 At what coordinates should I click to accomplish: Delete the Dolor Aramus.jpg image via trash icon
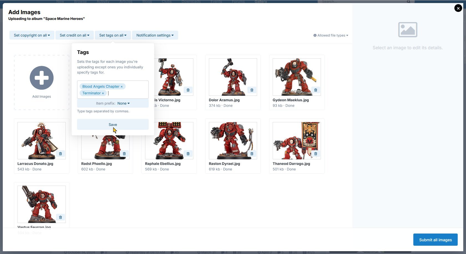(252, 90)
